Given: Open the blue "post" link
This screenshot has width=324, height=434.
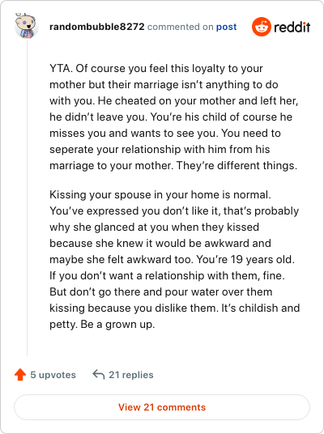Looking at the screenshot, I should click(226, 28).
